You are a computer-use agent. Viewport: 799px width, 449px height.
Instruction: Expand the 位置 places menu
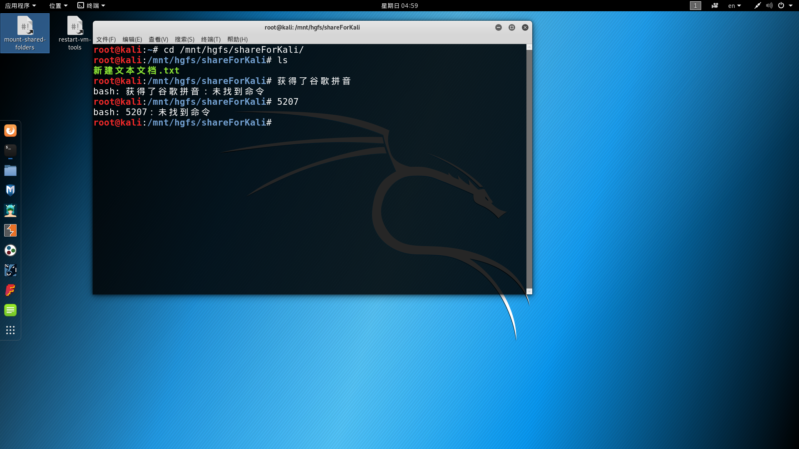tap(58, 5)
